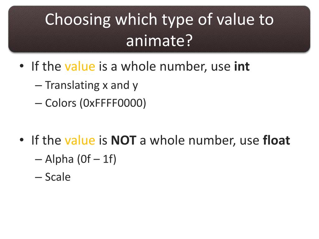Screen dimensions: 319x239
Task: Click the first orange 'value' word
Action: pyautogui.click(x=80, y=67)
